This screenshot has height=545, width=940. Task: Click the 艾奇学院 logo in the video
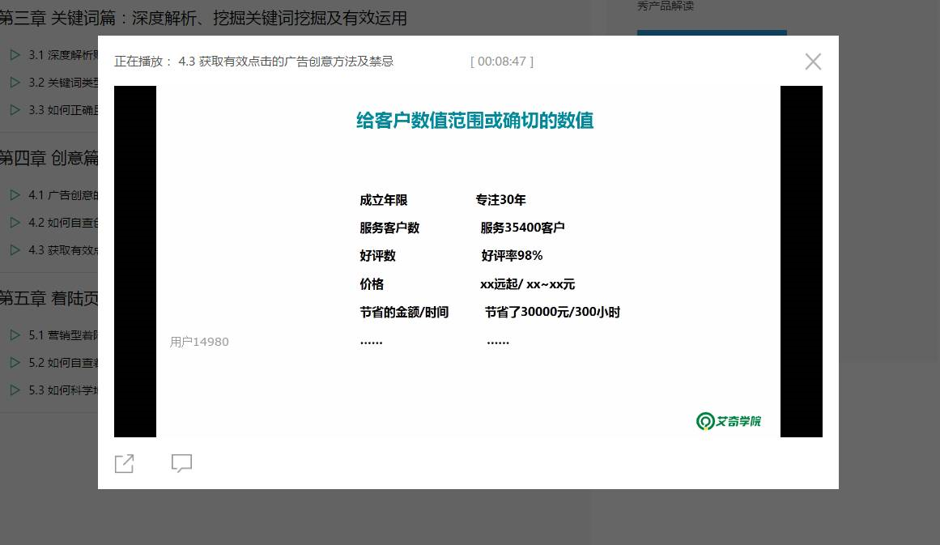coord(729,421)
